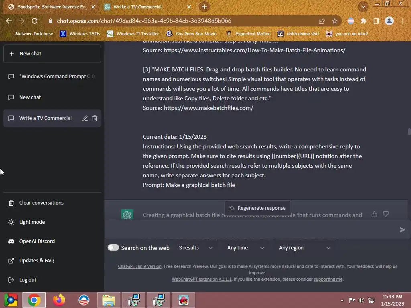The image size is (411, 308).
Task: Click "Prompt: Make a graphical batch file" text
Action: pyautogui.click(x=189, y=185)
